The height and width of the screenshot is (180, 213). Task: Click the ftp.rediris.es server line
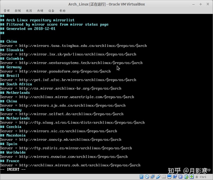coord(66,148)
